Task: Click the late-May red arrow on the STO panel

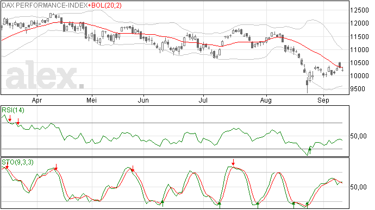Action: tap(133, 169)
